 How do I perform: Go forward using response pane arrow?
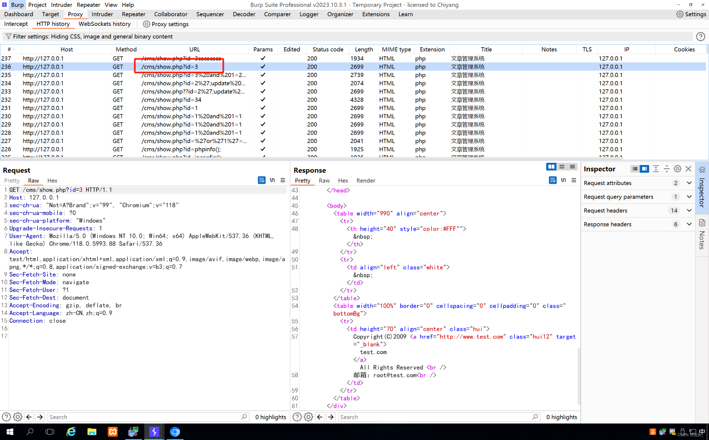tap(331, 417)
